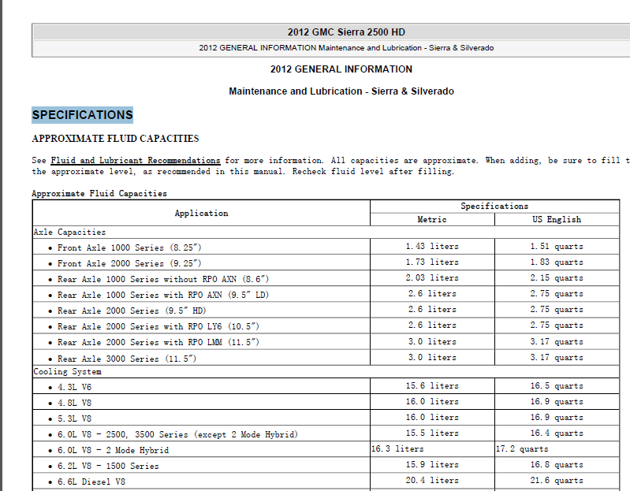Viewport: 630px width, 491px height.
Task: Click the 1.73 liters value
Action: pyautogui.click(x=432, y=262)
